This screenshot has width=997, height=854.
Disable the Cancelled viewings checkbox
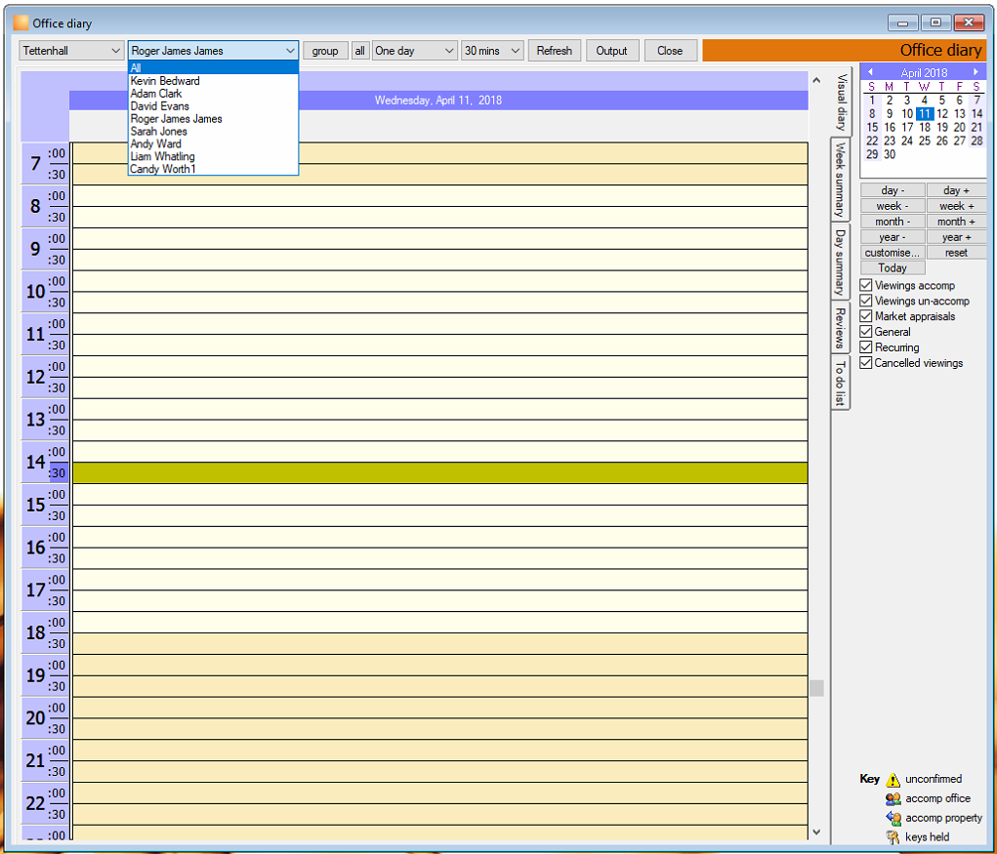(x=865, y=363)
